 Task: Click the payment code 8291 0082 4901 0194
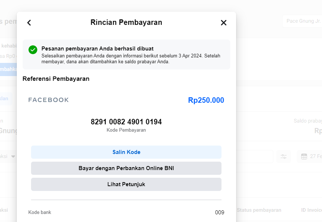tap(126, 122)
